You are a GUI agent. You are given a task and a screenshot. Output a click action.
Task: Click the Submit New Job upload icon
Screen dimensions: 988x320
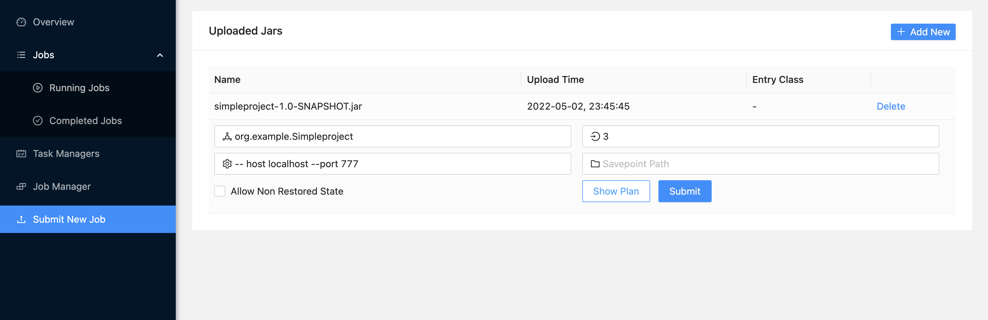[x=21, y=220]
